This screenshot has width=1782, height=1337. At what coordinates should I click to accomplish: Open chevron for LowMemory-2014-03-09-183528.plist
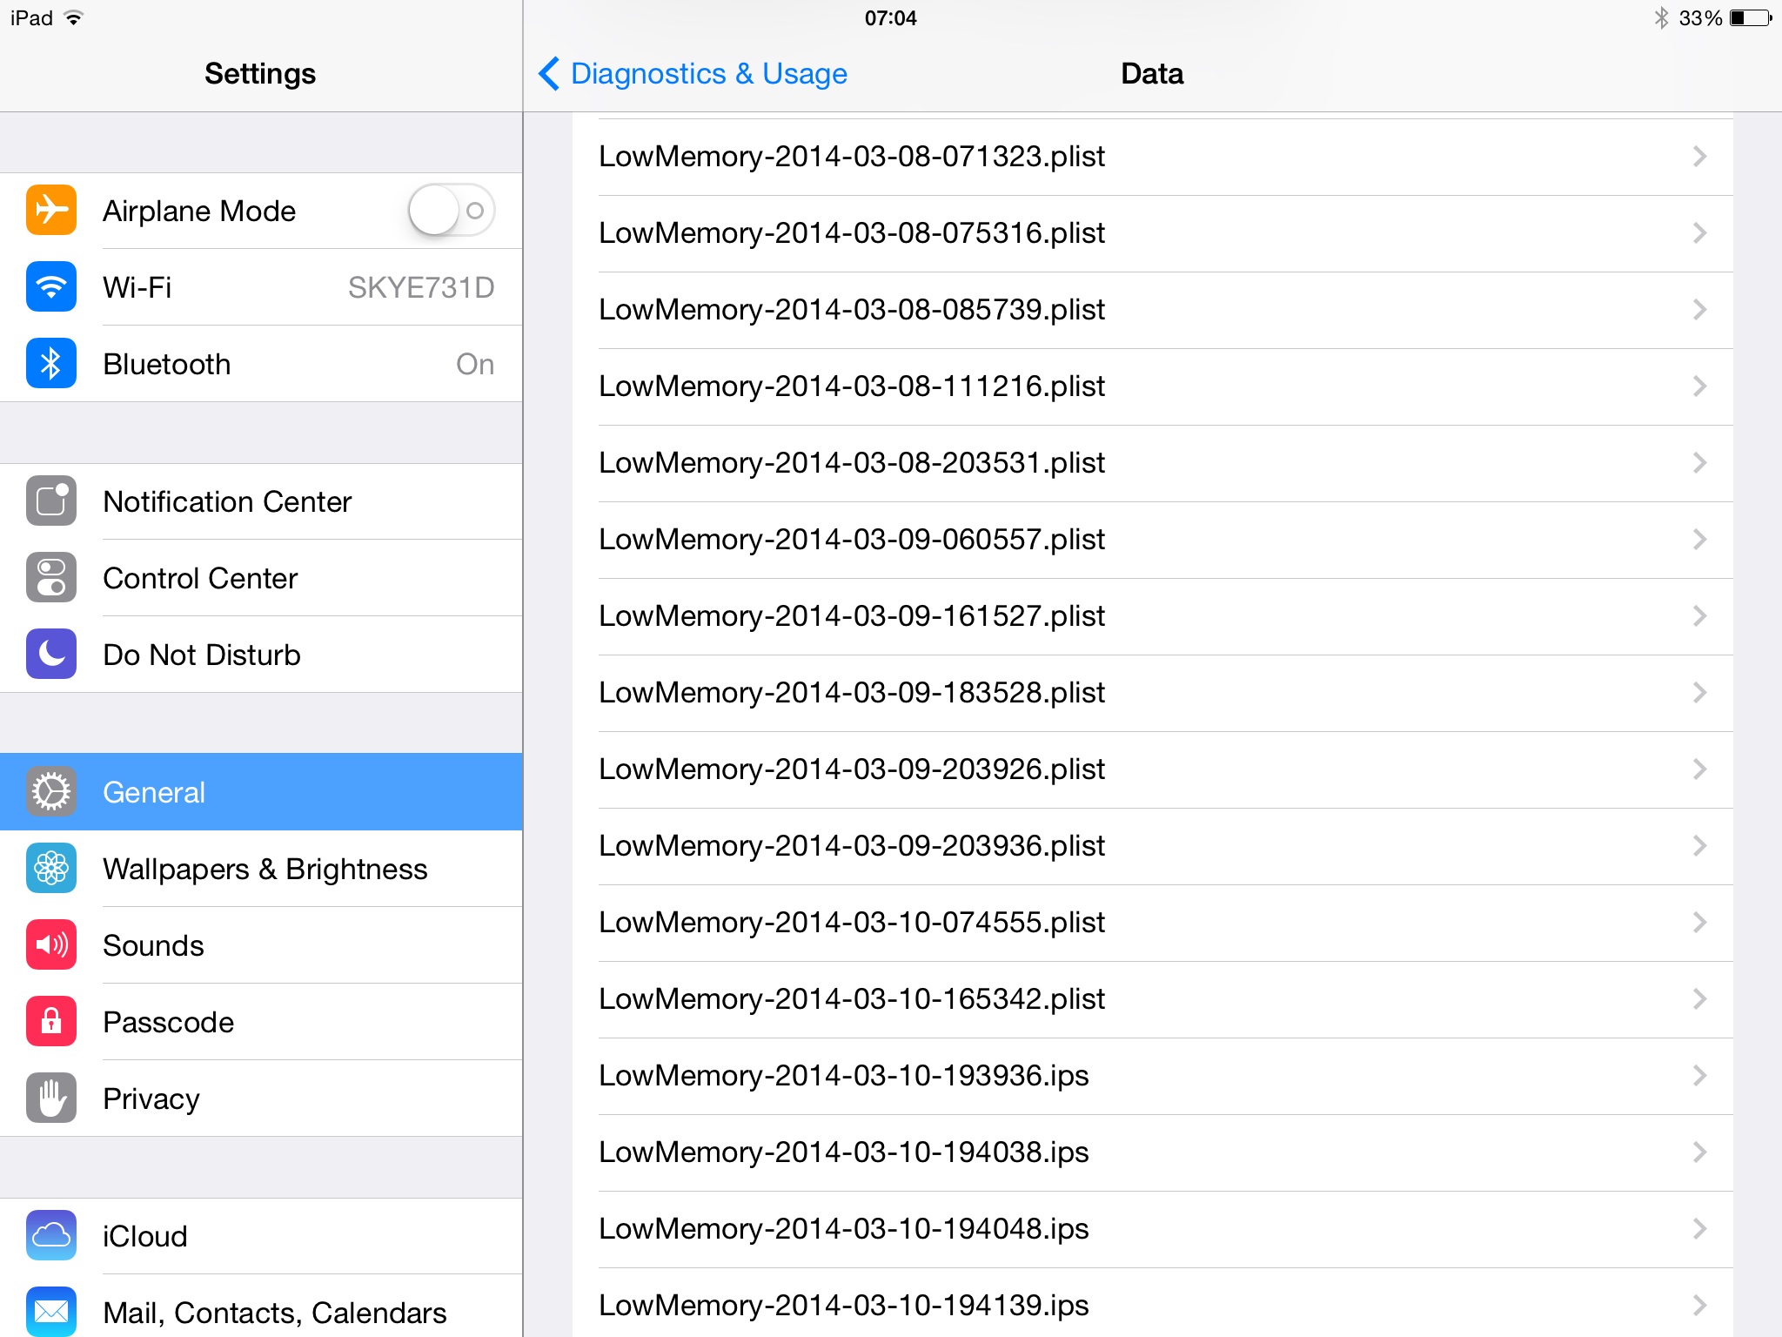coord(1699,693)
